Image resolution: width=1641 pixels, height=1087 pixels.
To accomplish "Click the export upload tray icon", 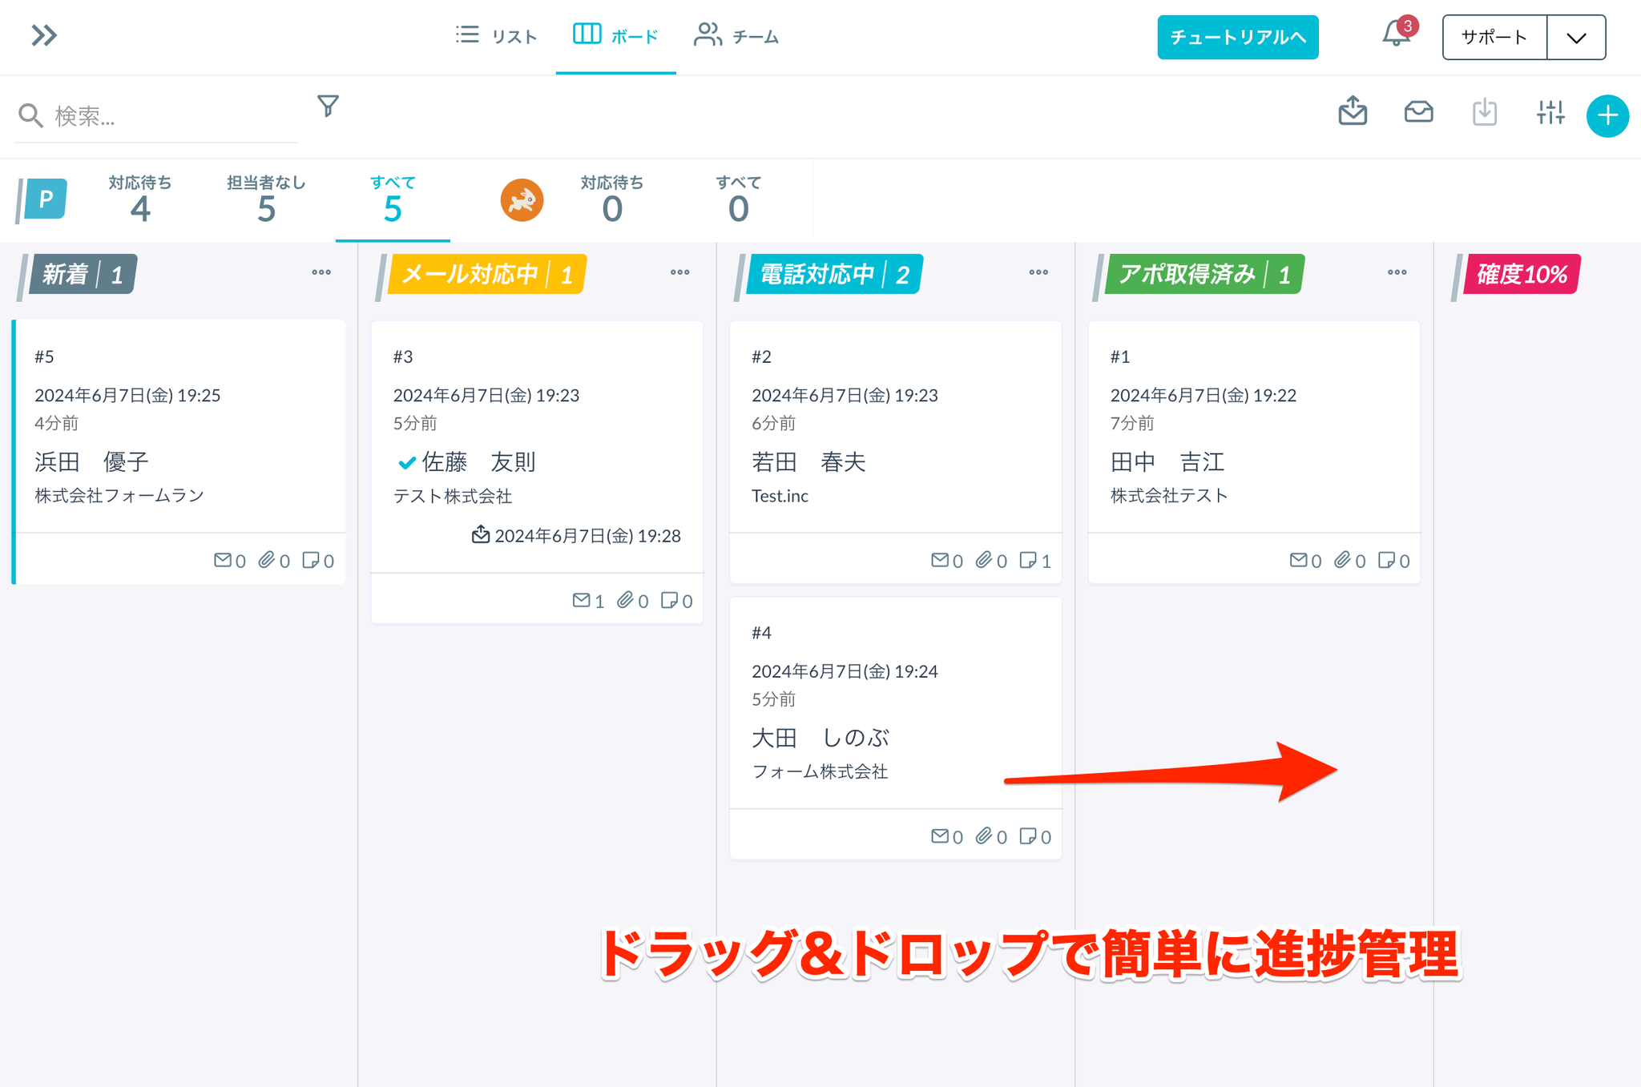I will (1353, 112).
